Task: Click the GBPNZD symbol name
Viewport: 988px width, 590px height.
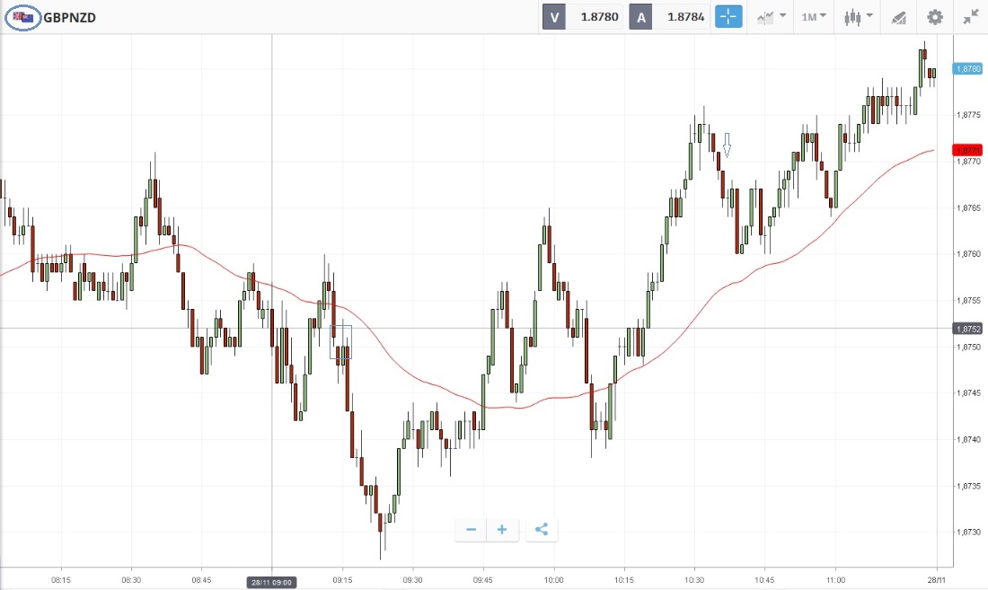Action: [x=70, y=17]
